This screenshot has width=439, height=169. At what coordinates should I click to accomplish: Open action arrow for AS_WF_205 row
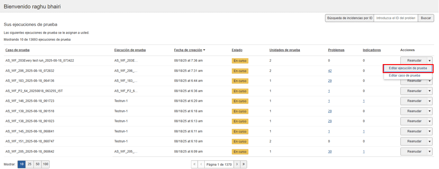[430, 152]
